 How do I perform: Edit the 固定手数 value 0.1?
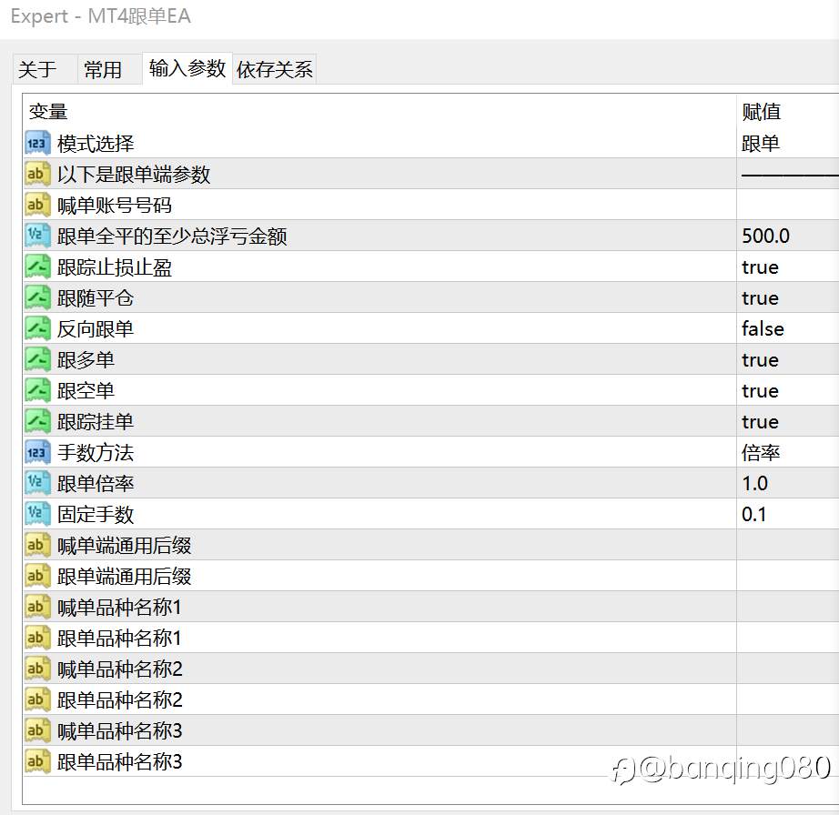click(754, 514)
